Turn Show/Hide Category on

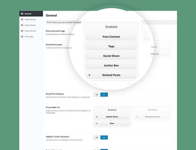(x=104, y=95)
